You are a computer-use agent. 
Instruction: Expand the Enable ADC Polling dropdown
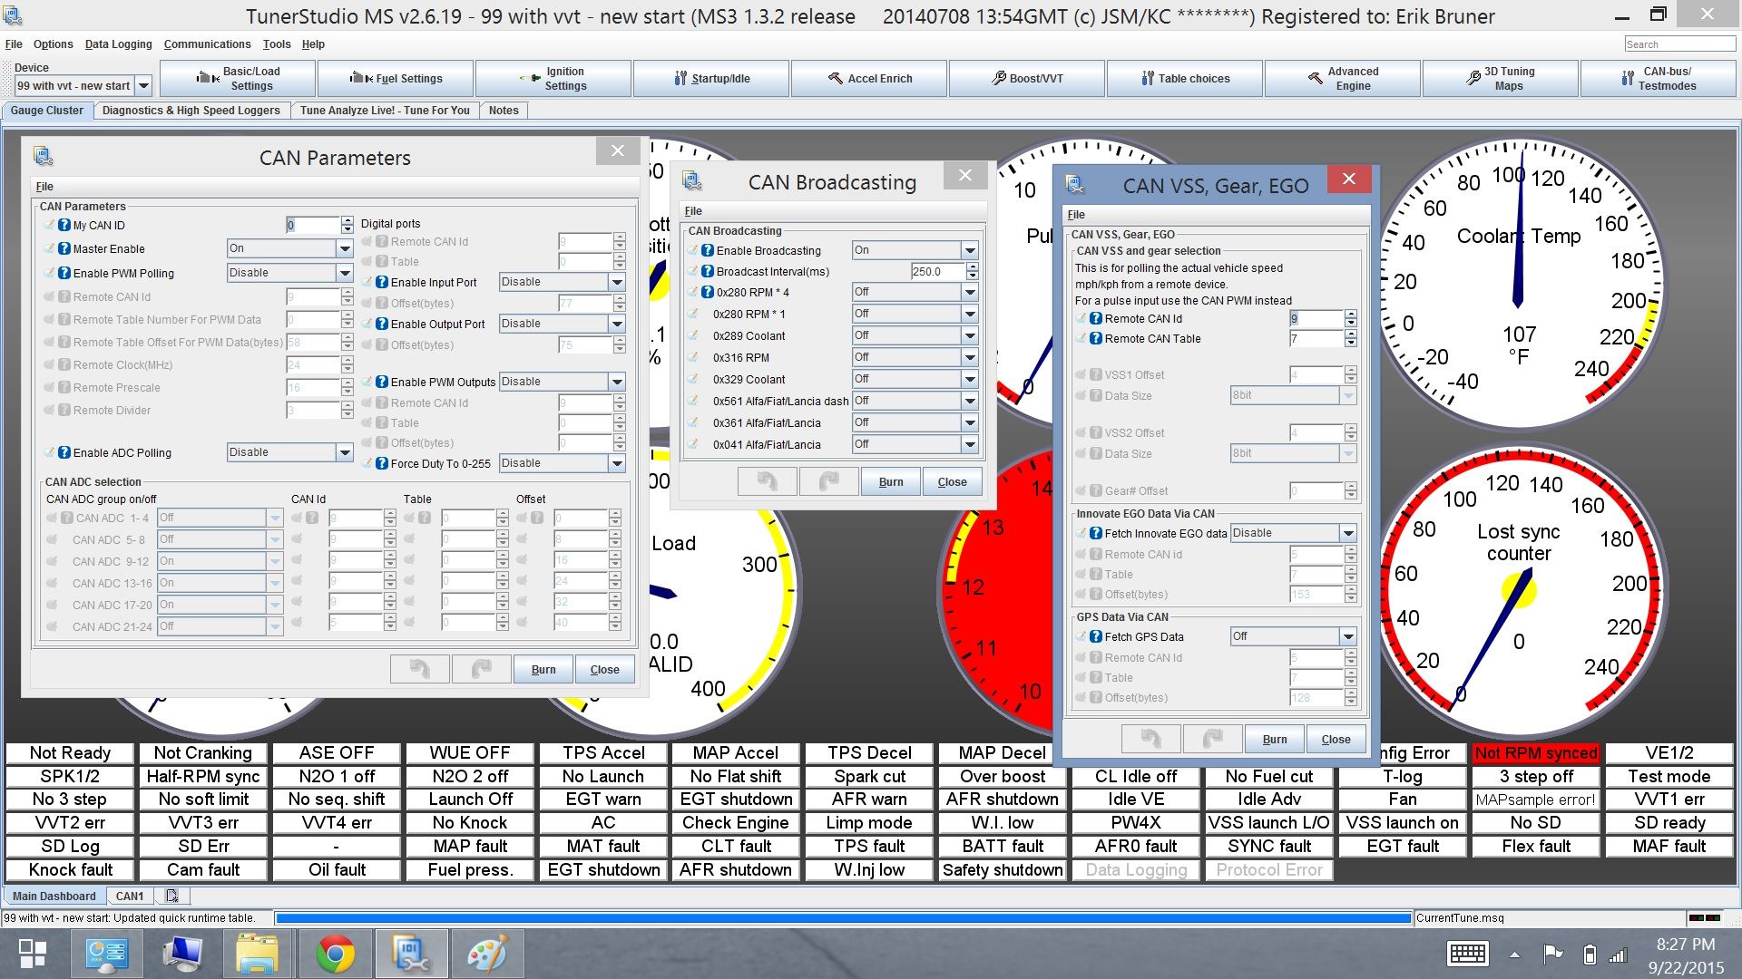345,452
